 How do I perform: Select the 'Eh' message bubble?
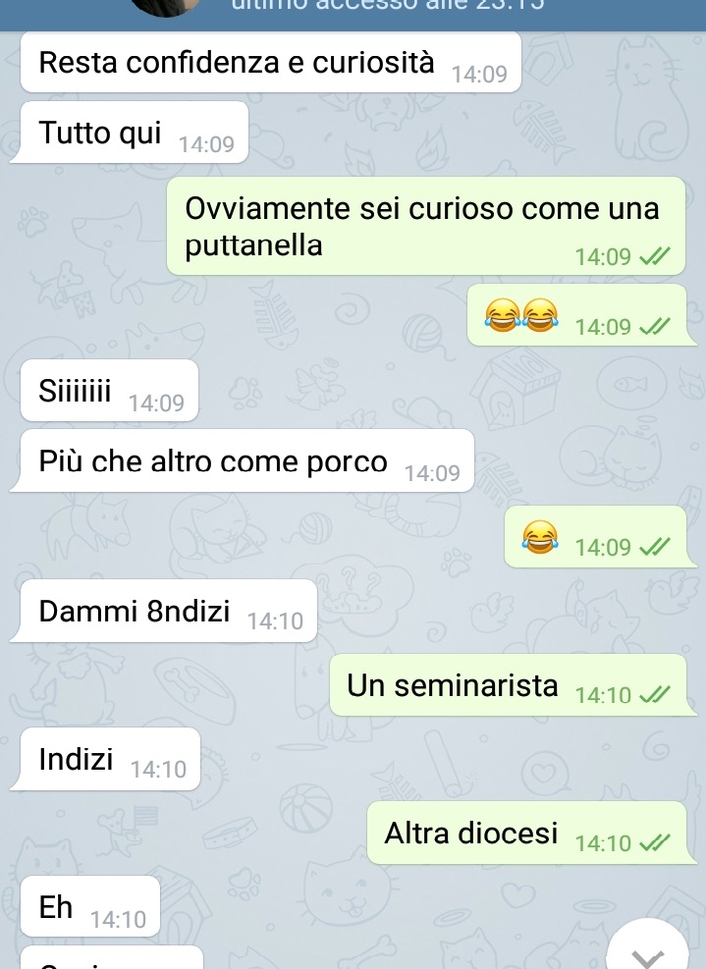tap(90, 906)
